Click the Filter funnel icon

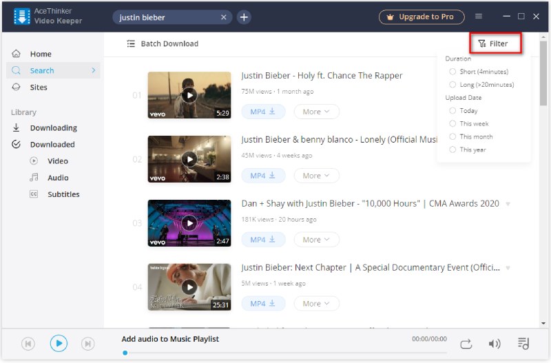(x=481, y=43)
